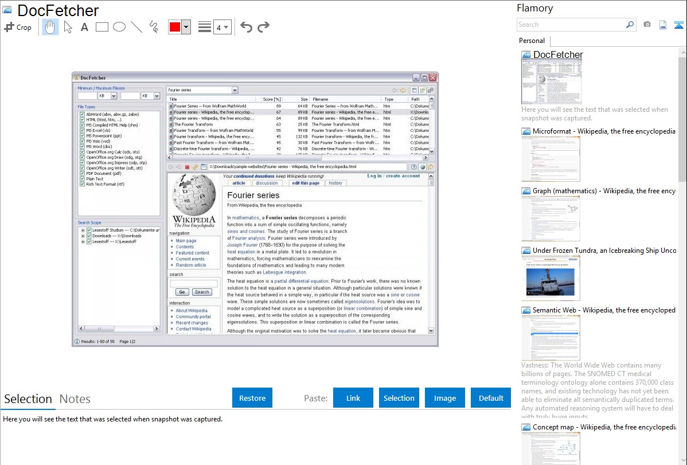Image resolution: width=687 pixels, height=465 pixels.
Task: Switch to the Notes tab
Action: coord(75,399)
